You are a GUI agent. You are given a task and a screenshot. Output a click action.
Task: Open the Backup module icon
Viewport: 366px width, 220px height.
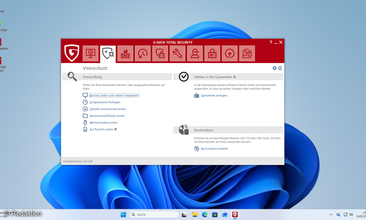click(142, 53)
